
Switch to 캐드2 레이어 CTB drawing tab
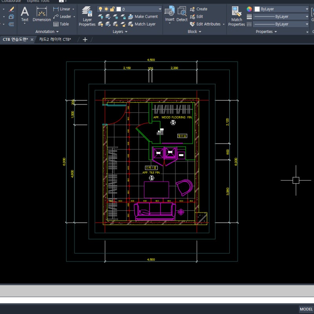point(55,40)
